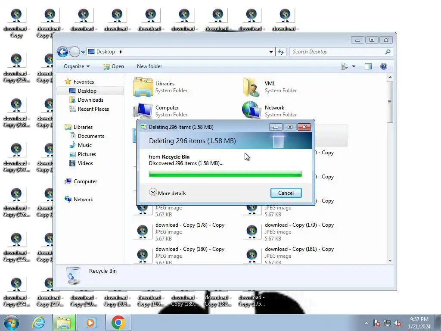Select desktop icon download - Copy (175
Image resolution: width=441 pixels, height=331 pixels.
(252, 300)
